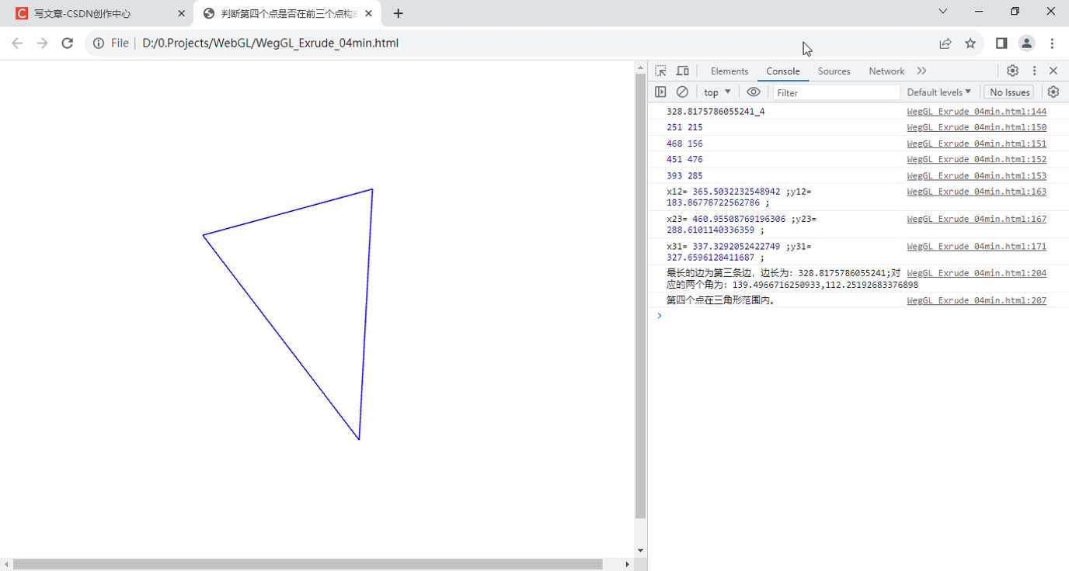Reload the current page
The image size is (1069, 571).
click(x=68, y=43)
